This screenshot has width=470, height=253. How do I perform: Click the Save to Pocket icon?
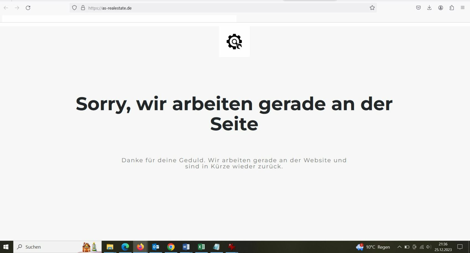point(418,8)
